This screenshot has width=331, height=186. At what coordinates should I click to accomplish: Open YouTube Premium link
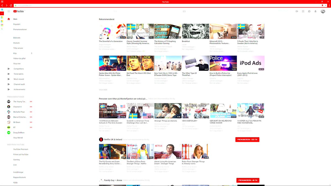coord(21,149)
